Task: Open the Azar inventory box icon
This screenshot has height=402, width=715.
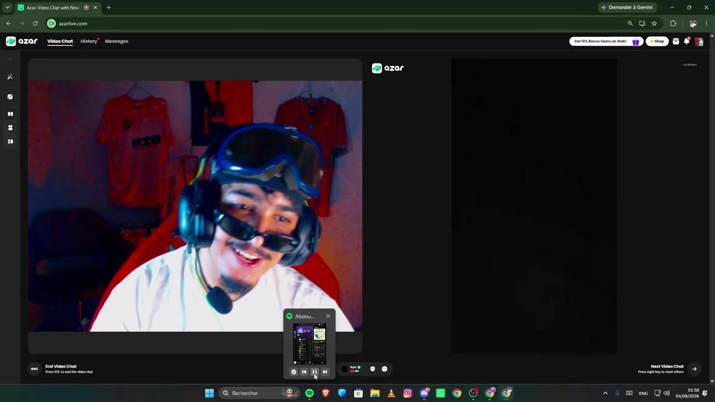Action: [676, 41]
